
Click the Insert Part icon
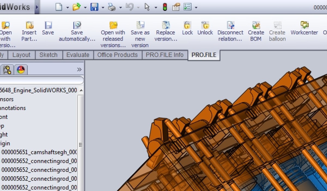point(29,26)
